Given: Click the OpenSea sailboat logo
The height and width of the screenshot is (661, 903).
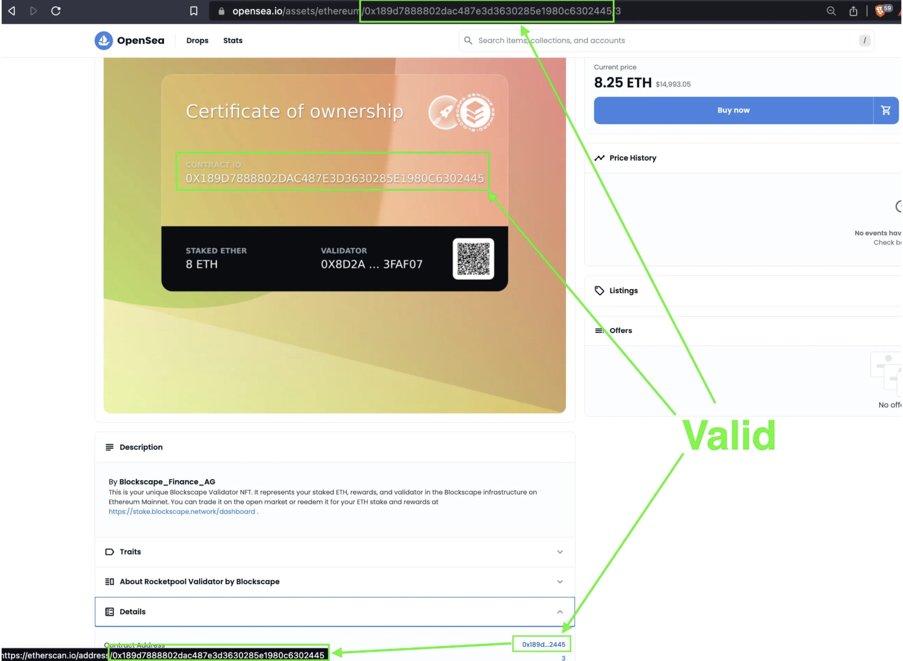Looking at the screenshot, I should pyautogui.click(x=104, y=41).
